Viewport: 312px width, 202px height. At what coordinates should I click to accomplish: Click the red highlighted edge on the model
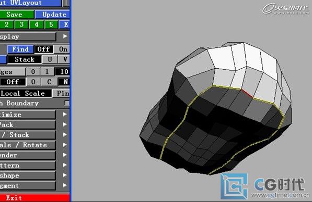(247, 93)
